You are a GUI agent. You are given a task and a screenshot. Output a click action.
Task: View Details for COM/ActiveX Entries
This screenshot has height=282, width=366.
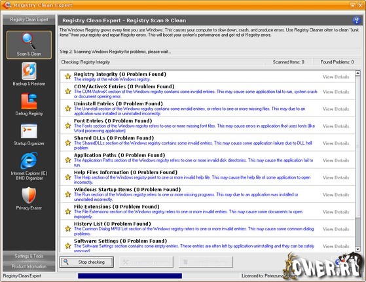click(336, 92)
